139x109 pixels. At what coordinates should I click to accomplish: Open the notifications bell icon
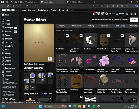tap(94, 14)
